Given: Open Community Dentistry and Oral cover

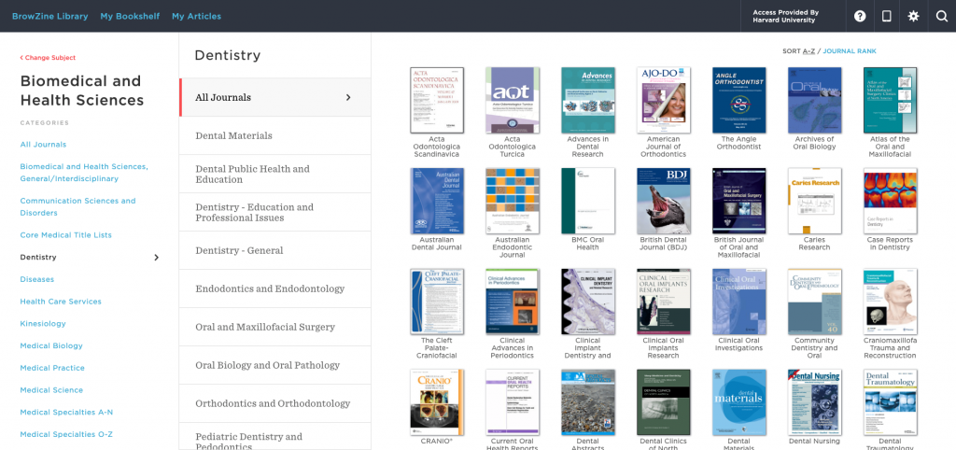Looking at the screenshot, I should [x=815, y=302].
